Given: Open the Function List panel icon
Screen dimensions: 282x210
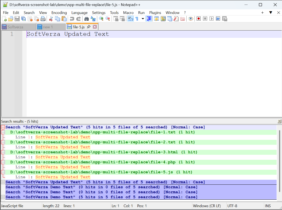Looking at the screenshot, I should (x=176, y=19).
